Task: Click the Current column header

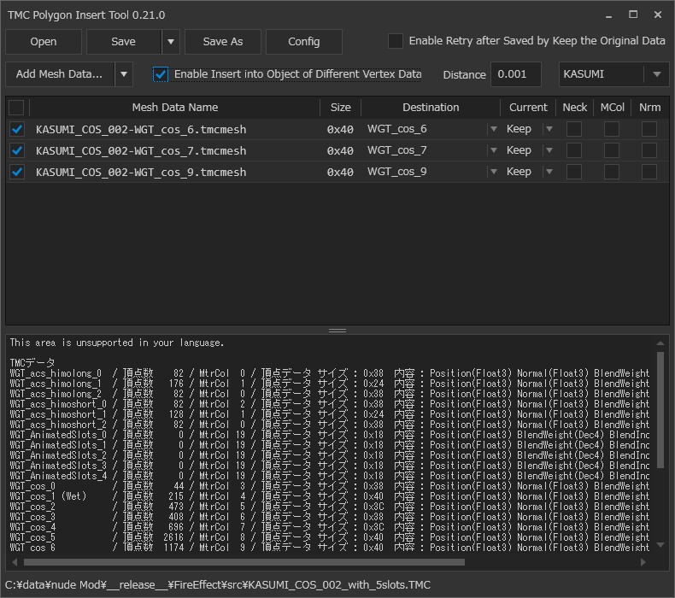Action: click(528, 107)
